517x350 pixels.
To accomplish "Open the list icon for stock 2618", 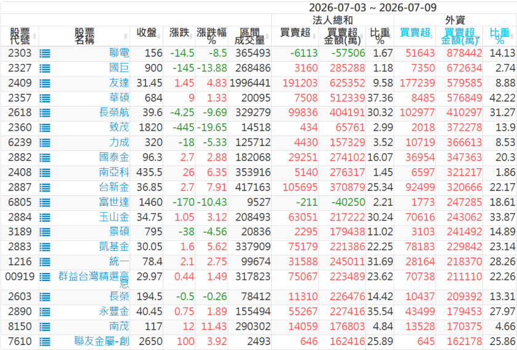I will pyautogui.click(x=45, y=113).
